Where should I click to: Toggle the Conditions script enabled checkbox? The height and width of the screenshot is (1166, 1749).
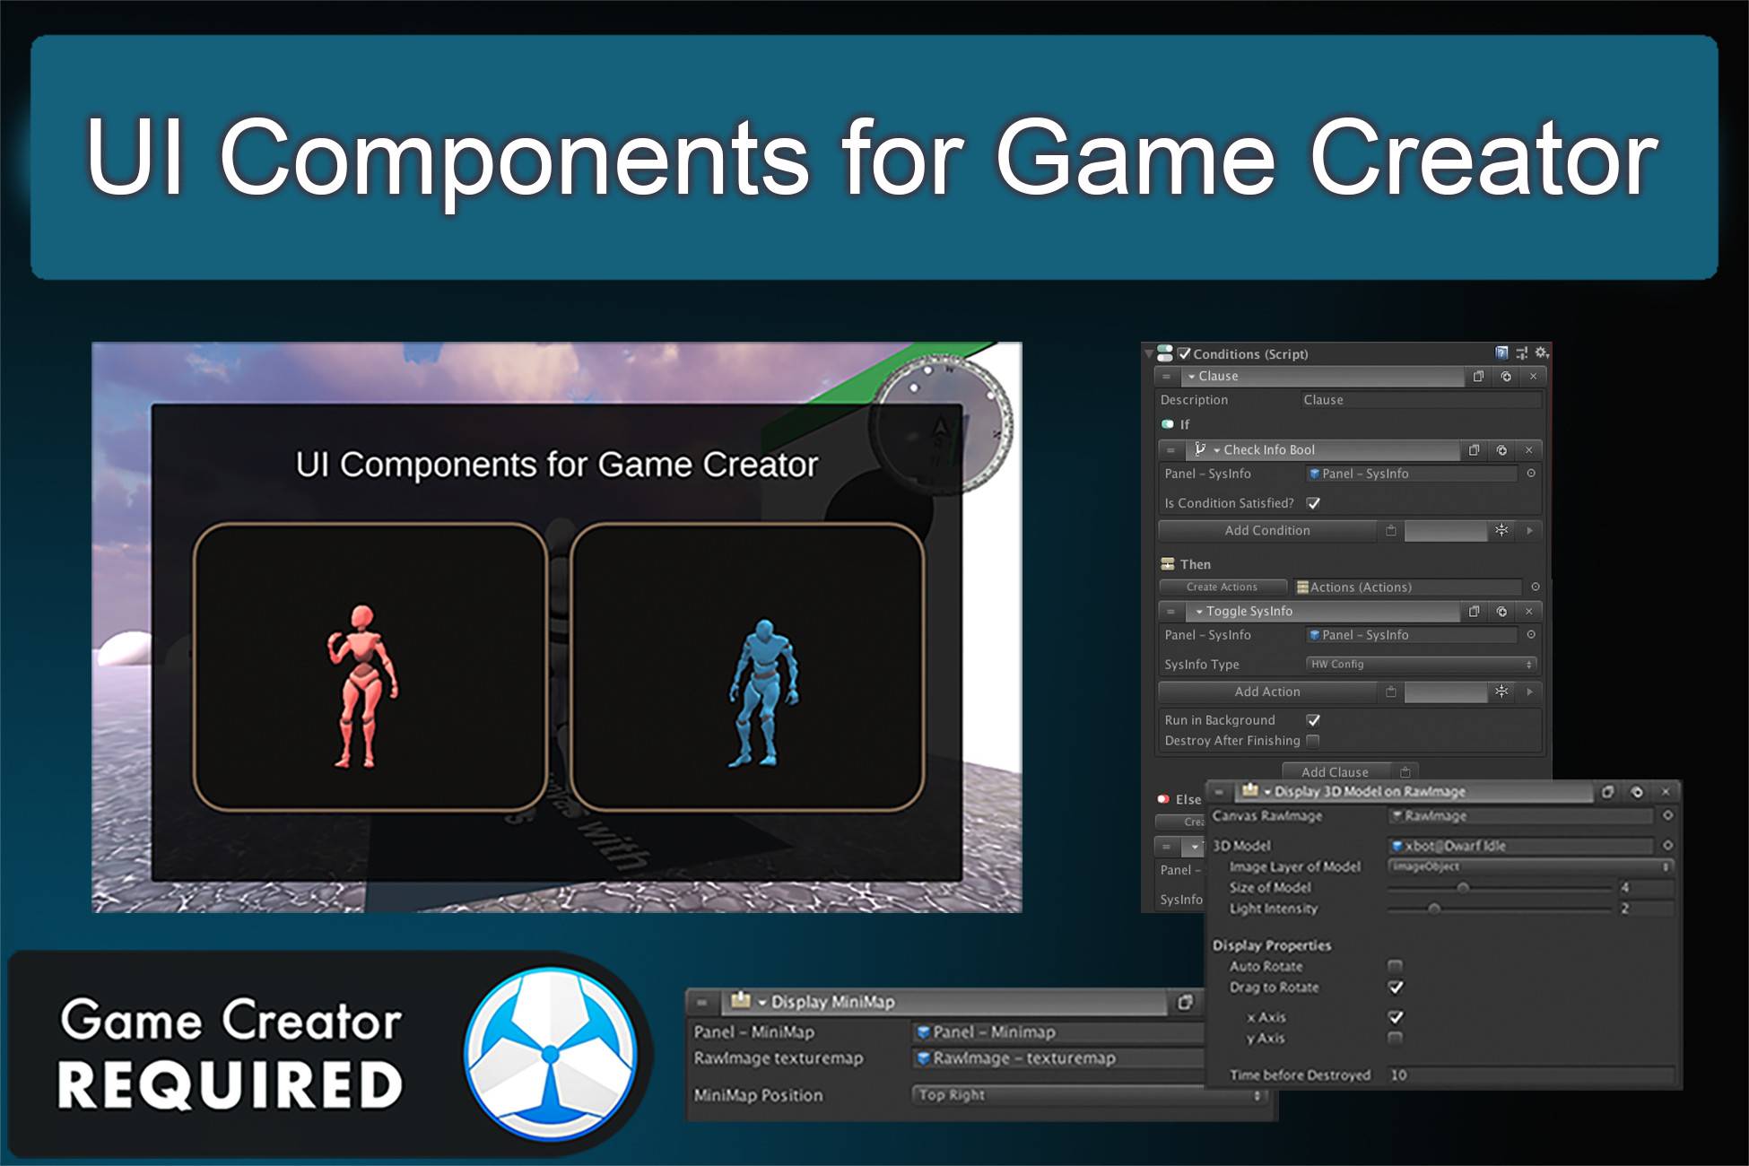(x=1185, y=354)
